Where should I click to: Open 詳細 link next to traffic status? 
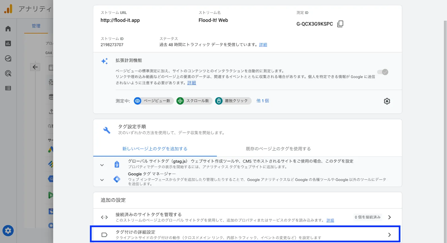[263, 45]
